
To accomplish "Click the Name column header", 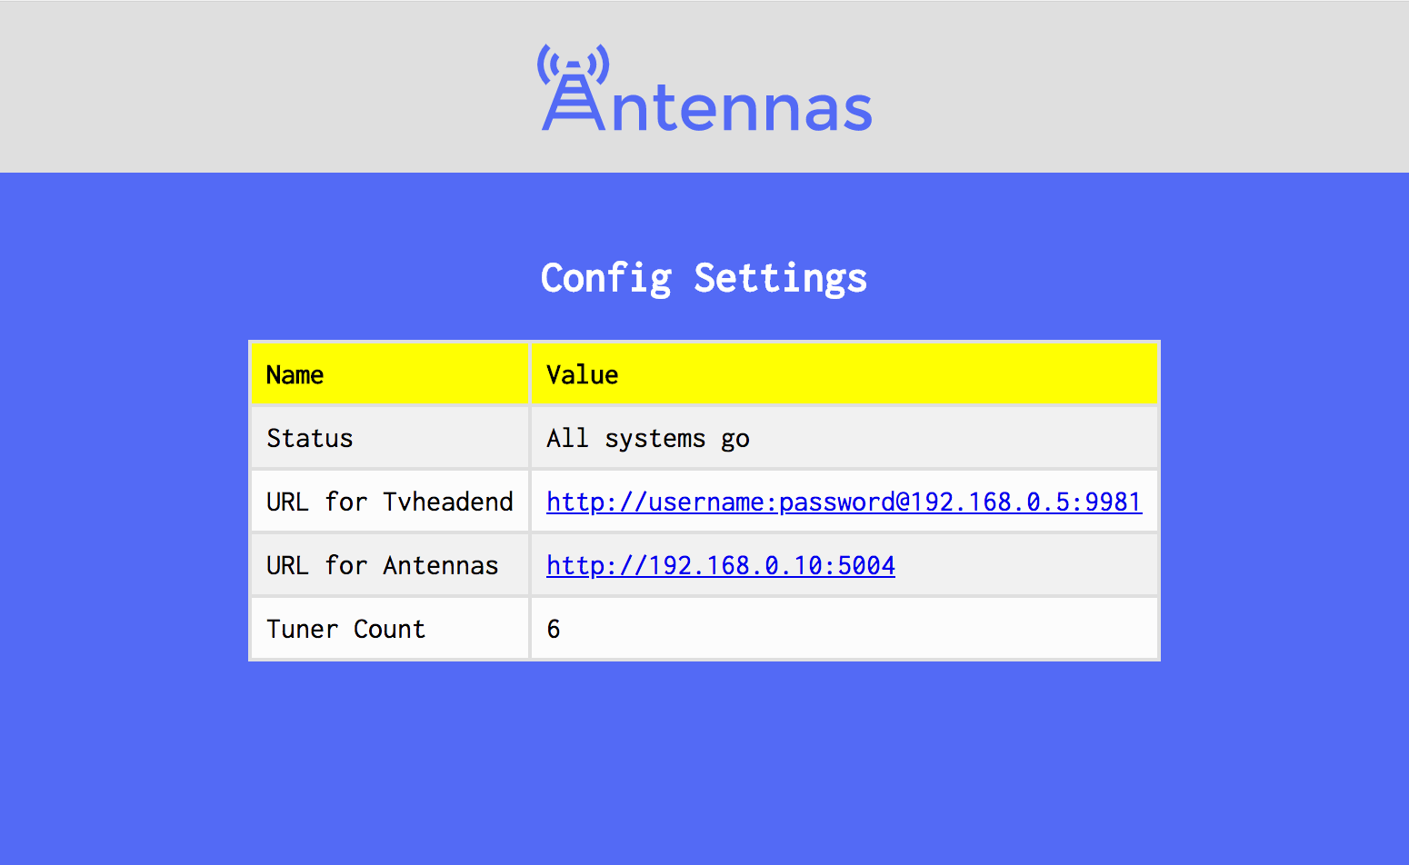I will [x=390, y=373].
